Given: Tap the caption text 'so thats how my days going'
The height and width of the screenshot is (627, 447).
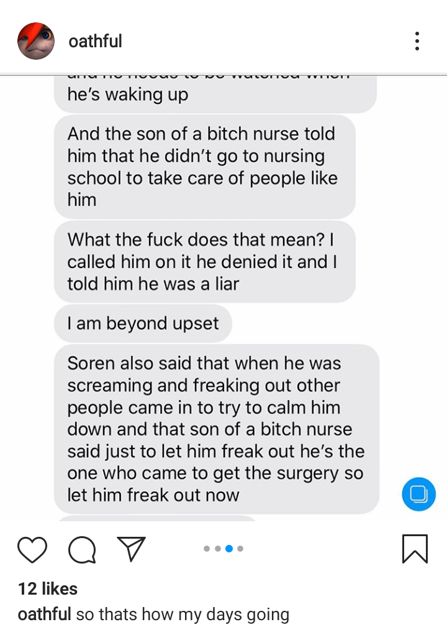Looking at the screenshot, I should (183, 614).
